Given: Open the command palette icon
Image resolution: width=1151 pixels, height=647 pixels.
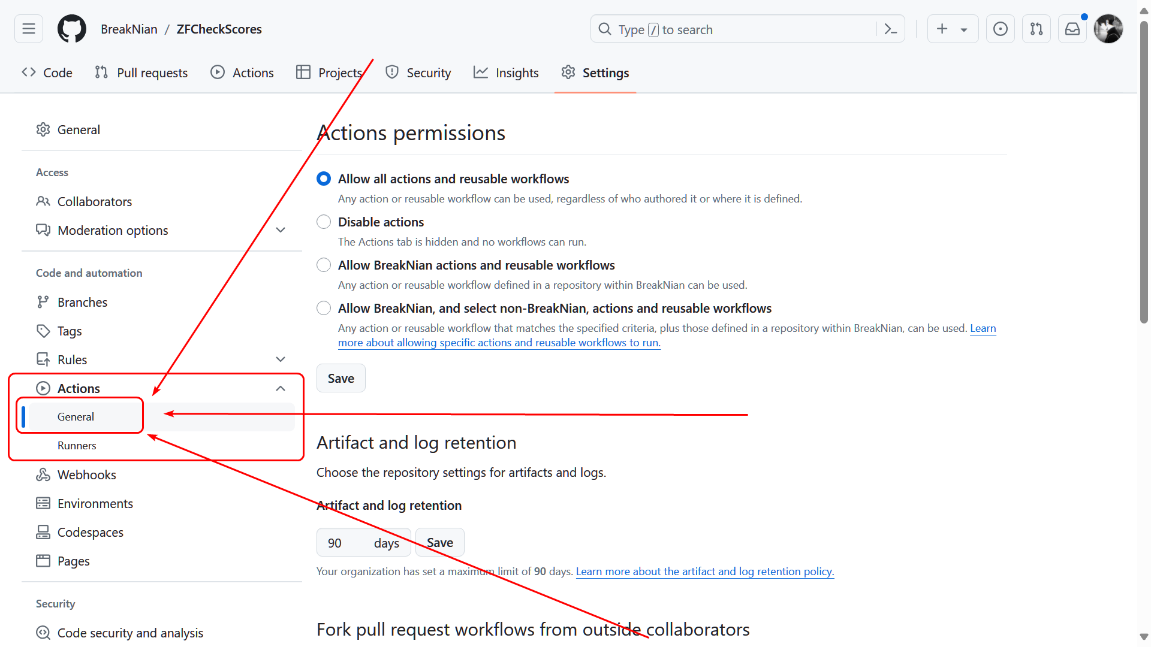Looking at the screenshot, I should pyautogui.click(x=891, y=29).
